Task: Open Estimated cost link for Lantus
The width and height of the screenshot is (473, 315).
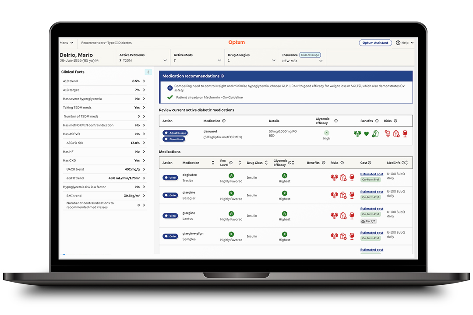Action: [372, 209]
